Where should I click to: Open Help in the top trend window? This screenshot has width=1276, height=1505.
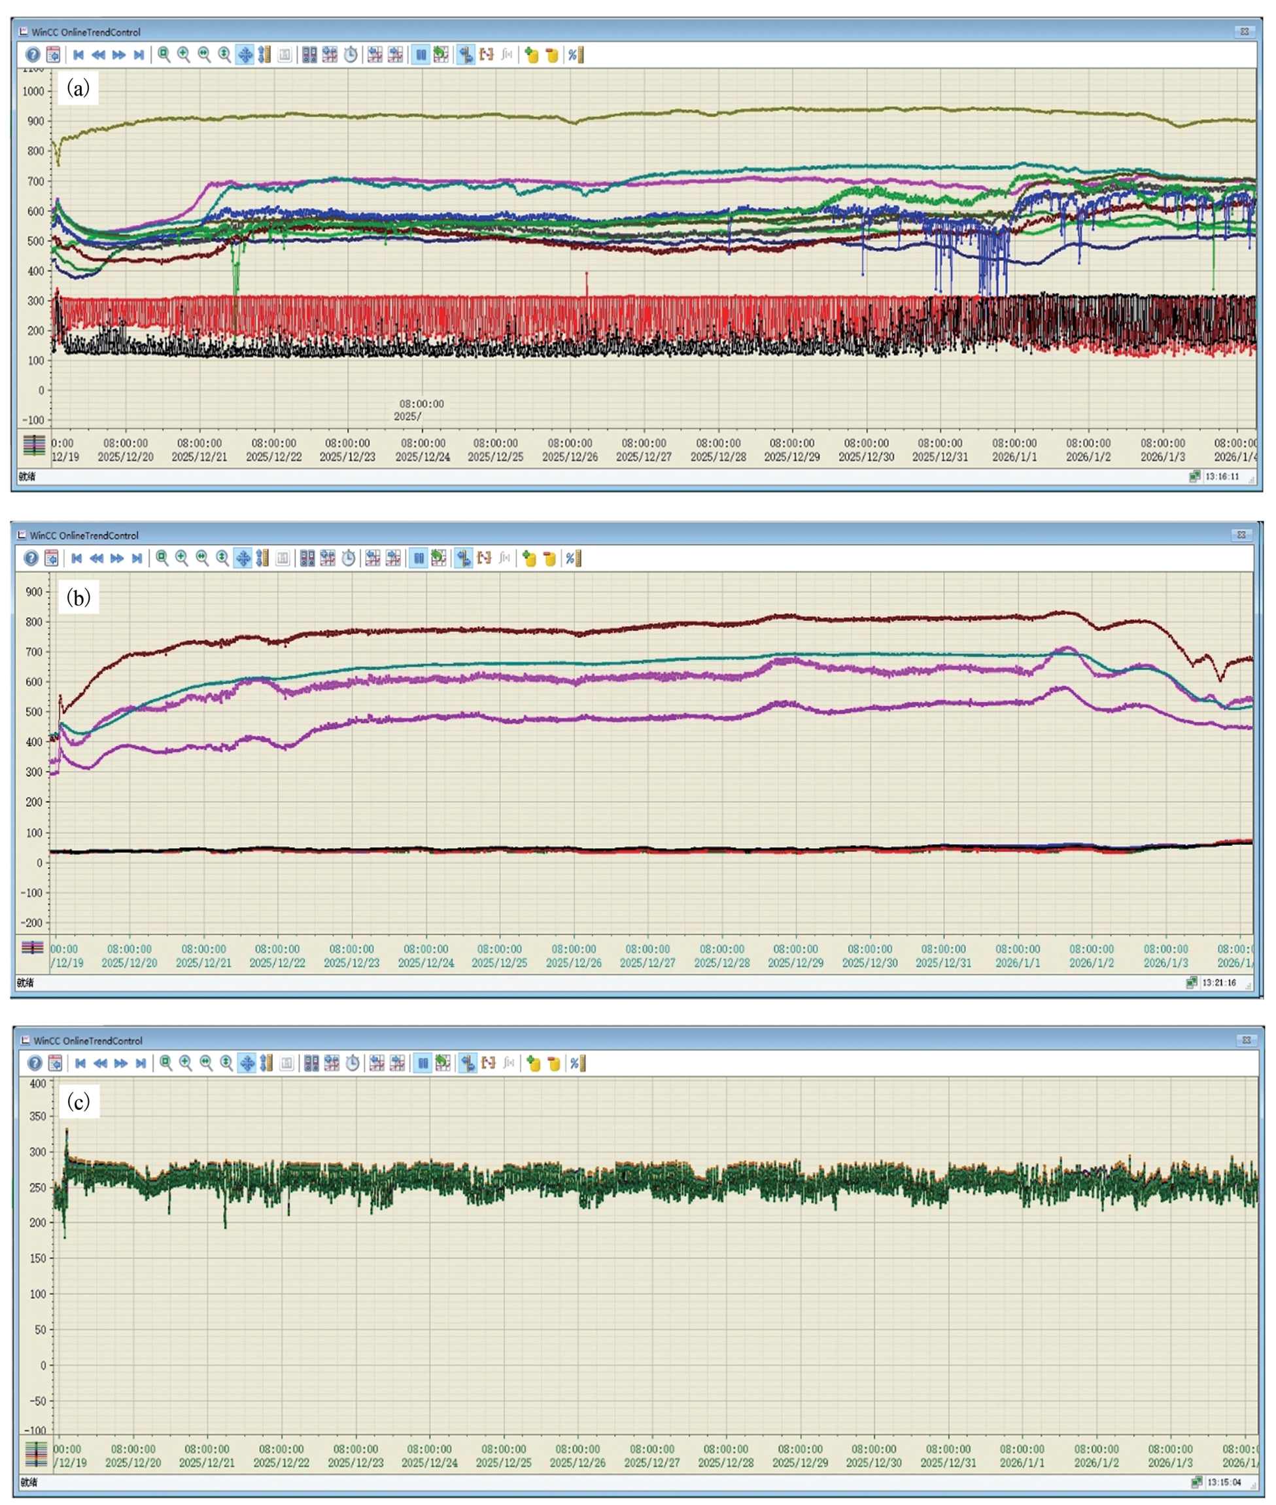33,55
